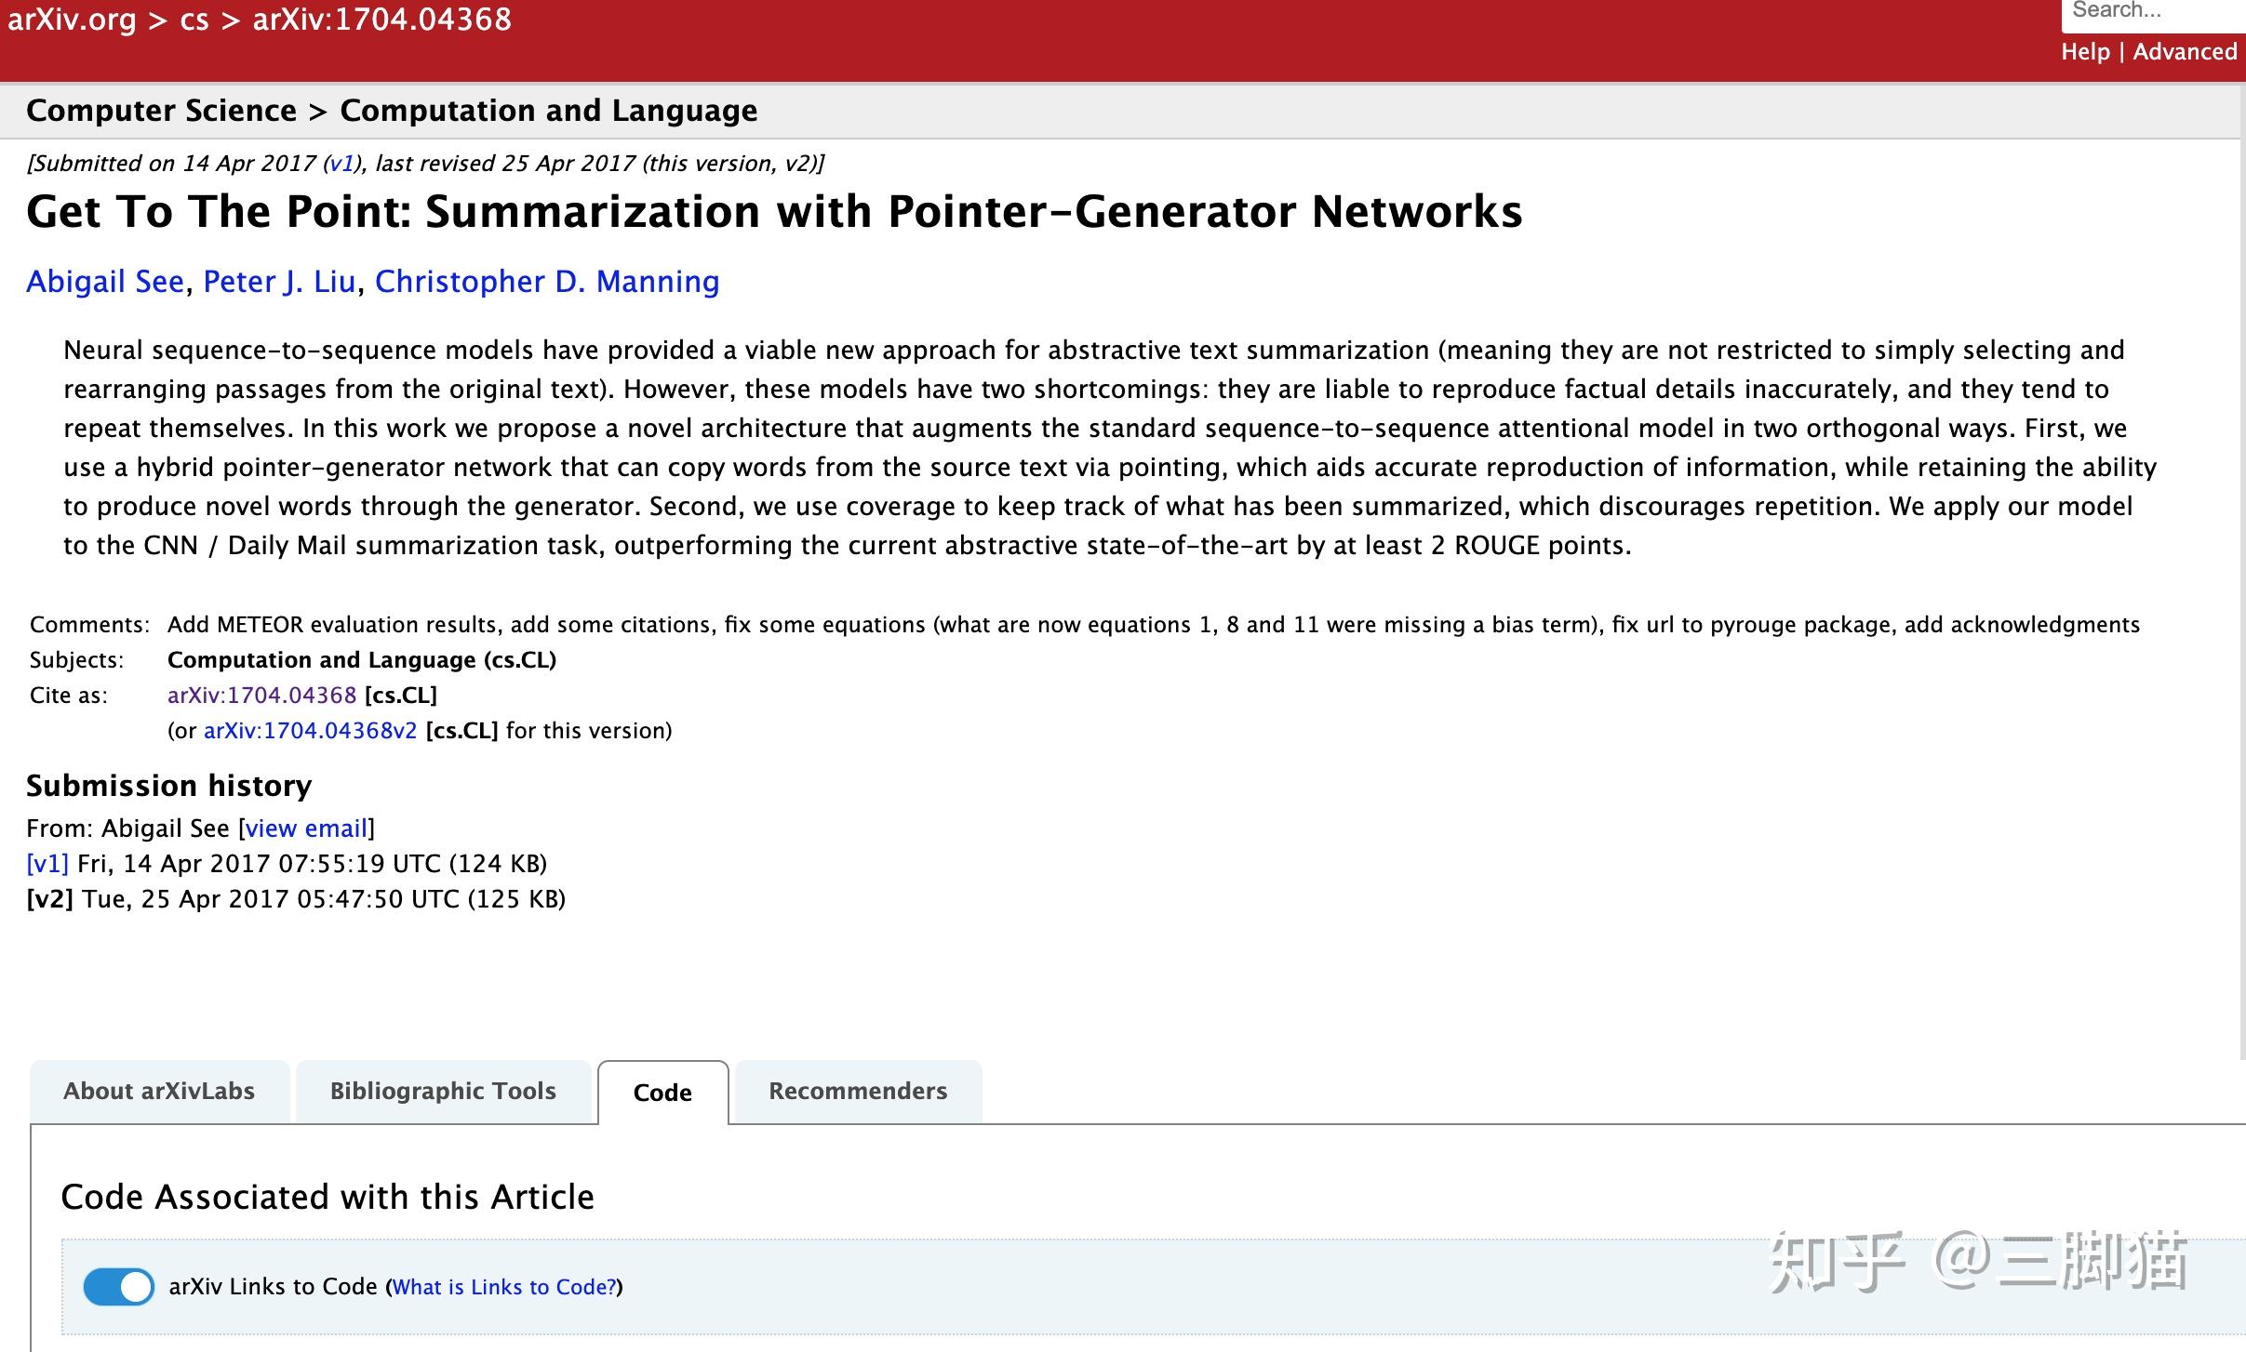Open the cs breadcrumb link
Screen dimensions: 2246x1352
point(193,20)
